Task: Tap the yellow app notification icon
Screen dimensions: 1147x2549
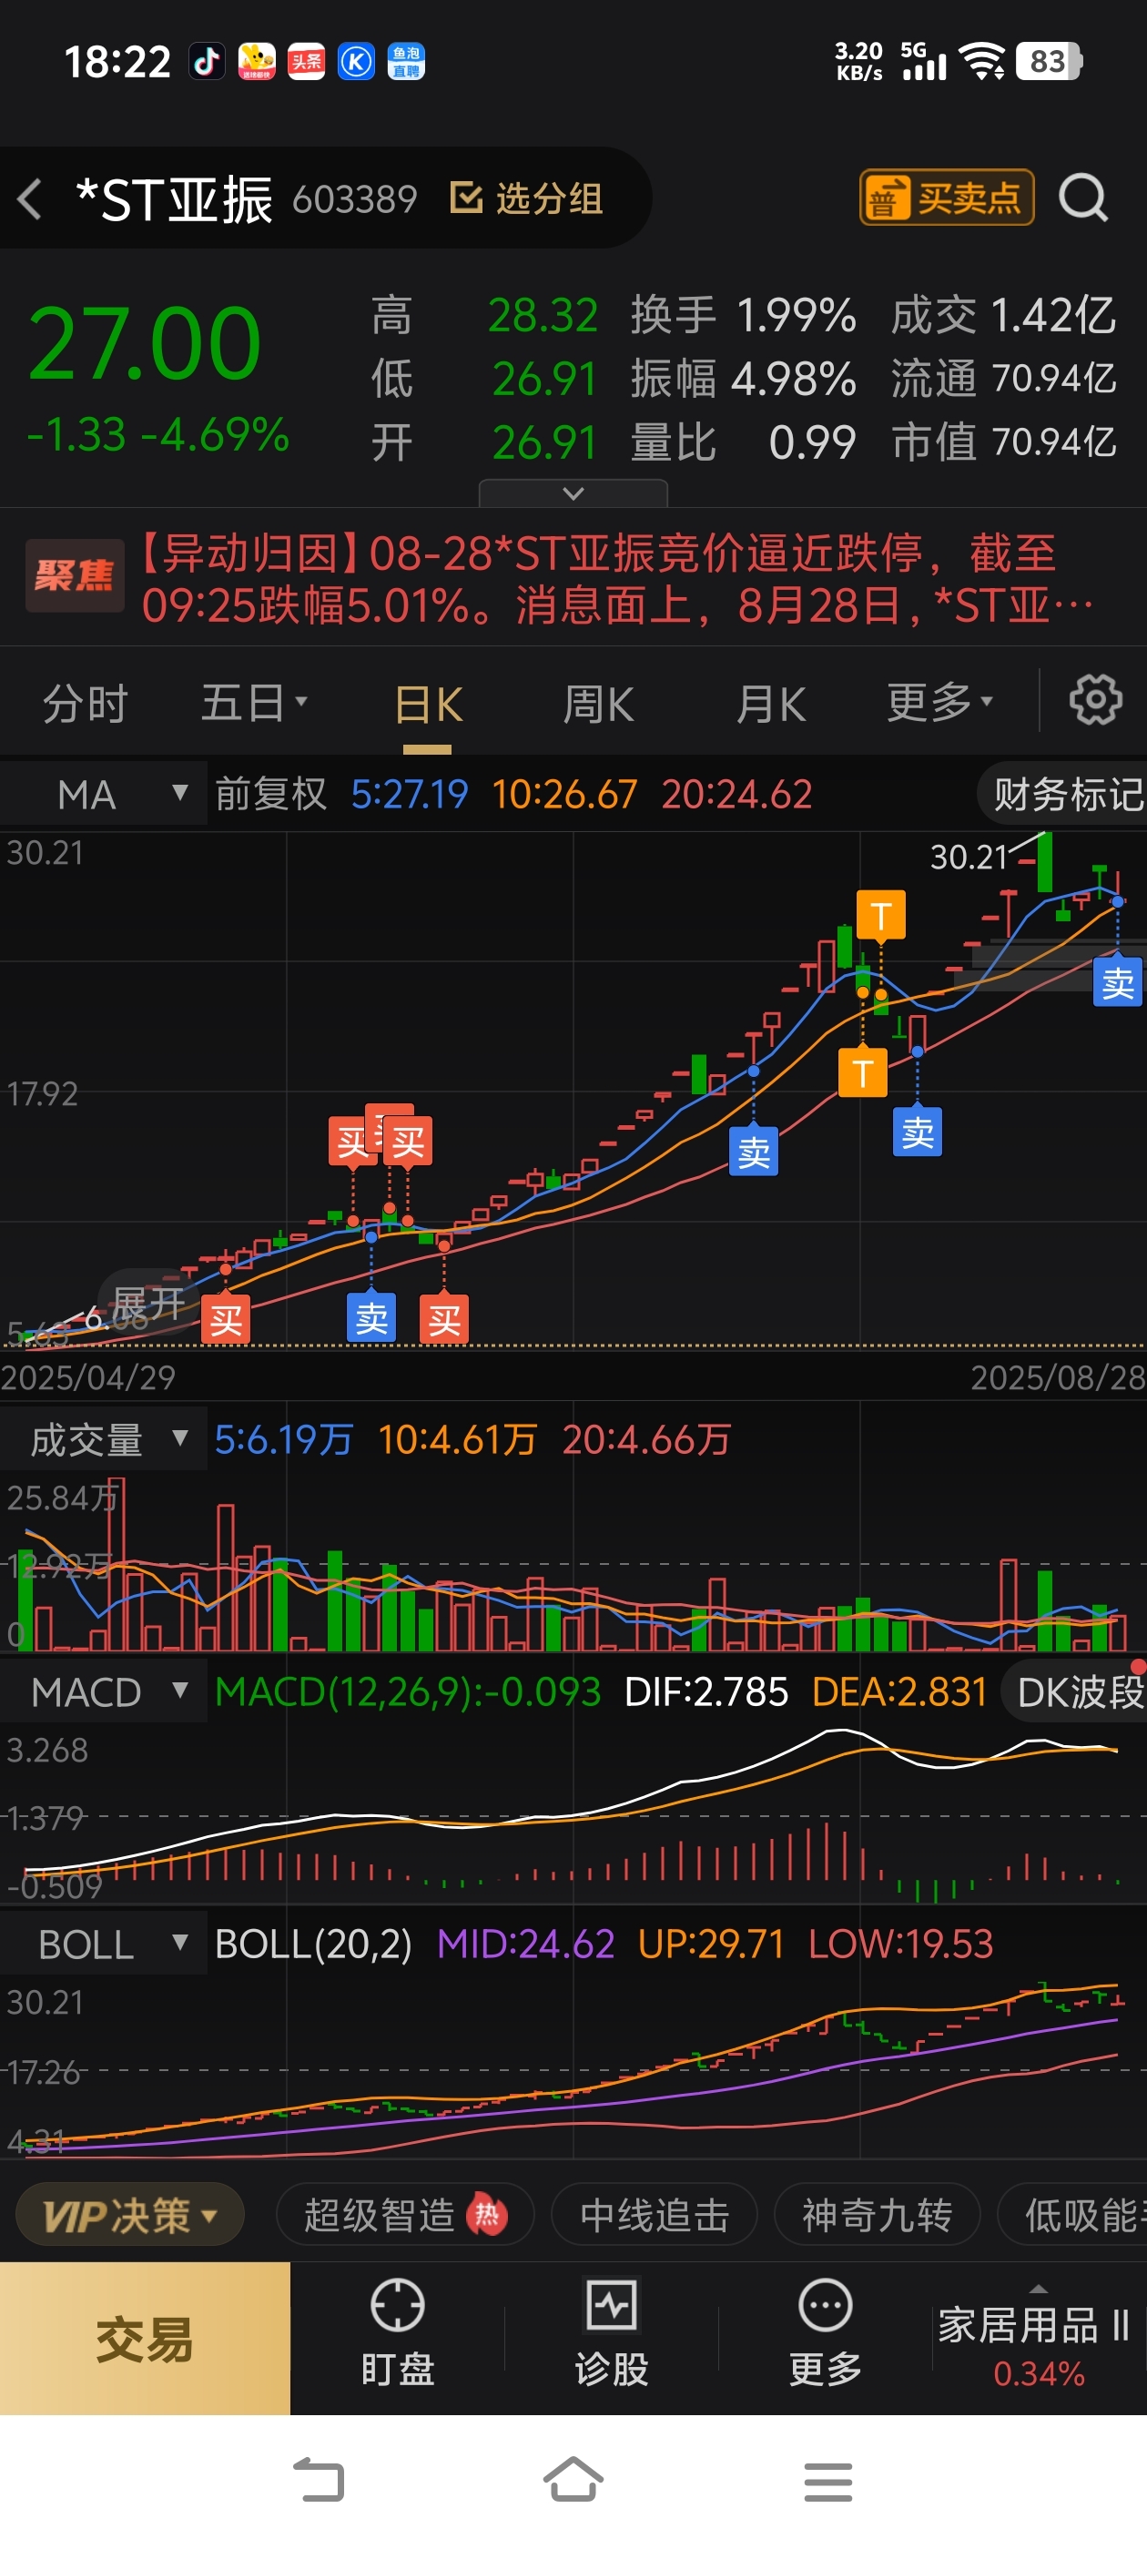Action: (x=257, y=61)
